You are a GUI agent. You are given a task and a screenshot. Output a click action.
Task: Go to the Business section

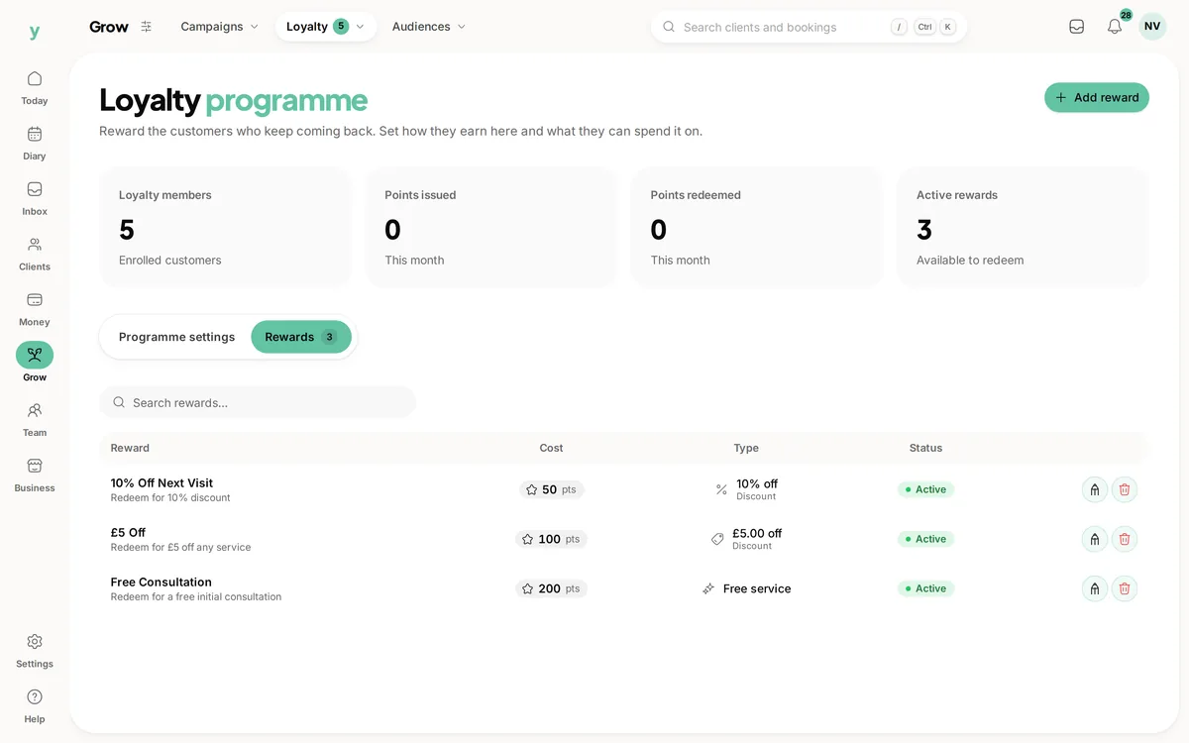pos(35,475)
